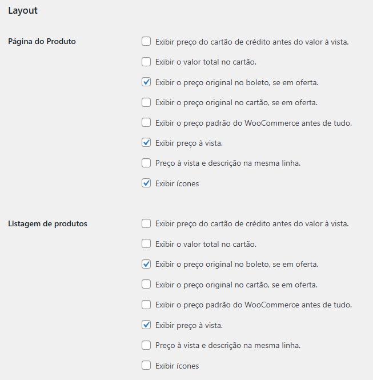Click the 'Página do Produto' row heading
Image resolution: width=373 pixels, height=380 pixels.
click(x=42, y=42)
